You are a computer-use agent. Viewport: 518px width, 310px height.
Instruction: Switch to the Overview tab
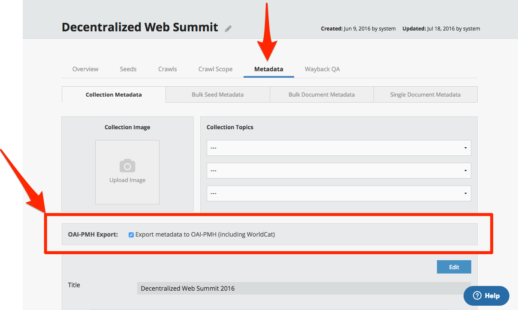[85, 69]
